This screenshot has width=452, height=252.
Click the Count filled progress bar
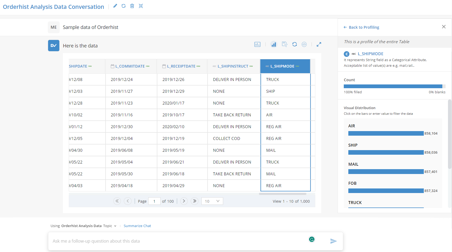[395, 86]
